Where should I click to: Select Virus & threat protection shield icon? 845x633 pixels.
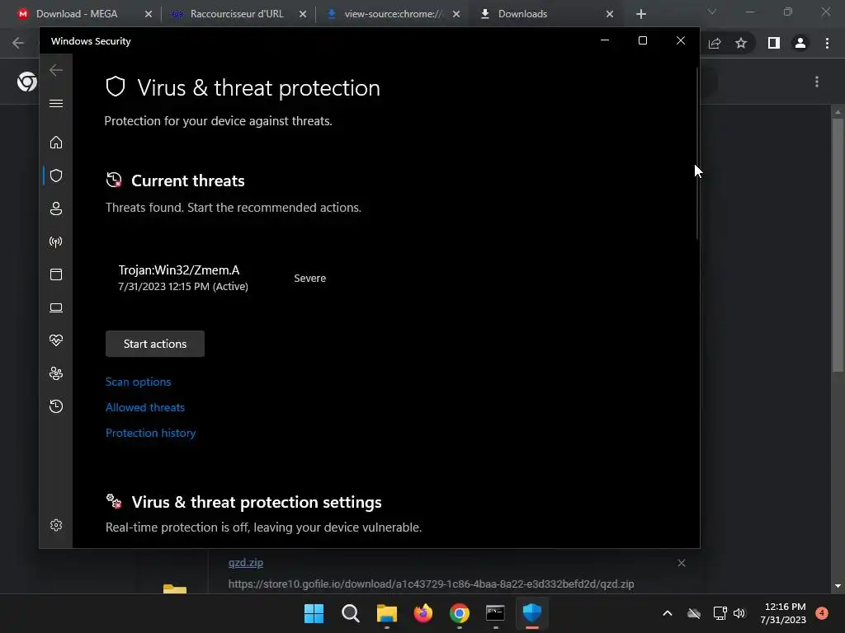pyautogui.click(x=56, y=176)
